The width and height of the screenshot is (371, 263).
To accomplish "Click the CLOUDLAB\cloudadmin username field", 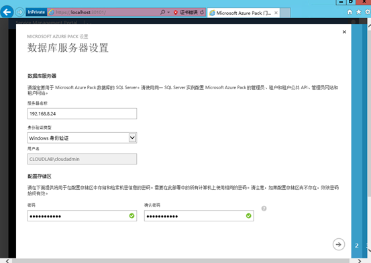I will [82, 159].
